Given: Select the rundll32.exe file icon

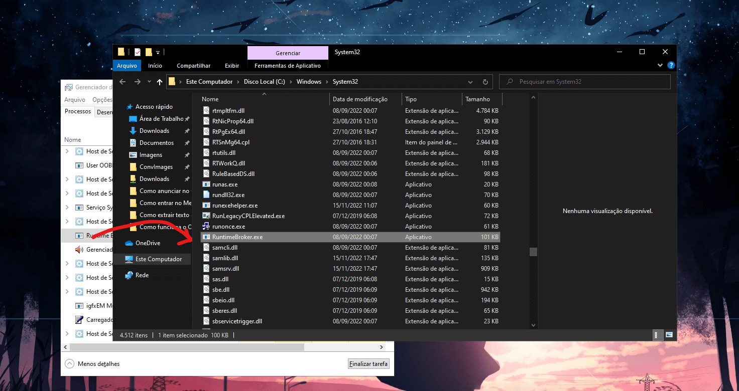Looking at the screenshot, I should 206,195.
